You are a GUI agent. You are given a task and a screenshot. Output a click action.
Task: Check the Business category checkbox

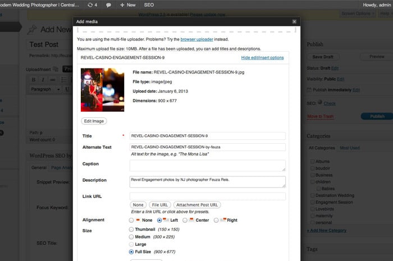pos(313,175)
